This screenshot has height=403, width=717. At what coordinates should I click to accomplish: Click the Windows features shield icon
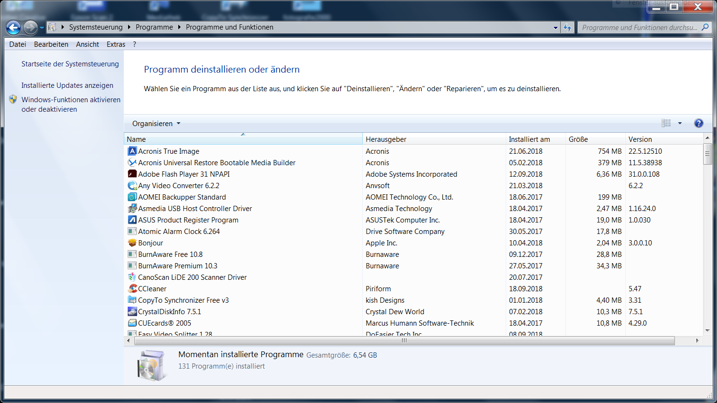click(13, 99)
